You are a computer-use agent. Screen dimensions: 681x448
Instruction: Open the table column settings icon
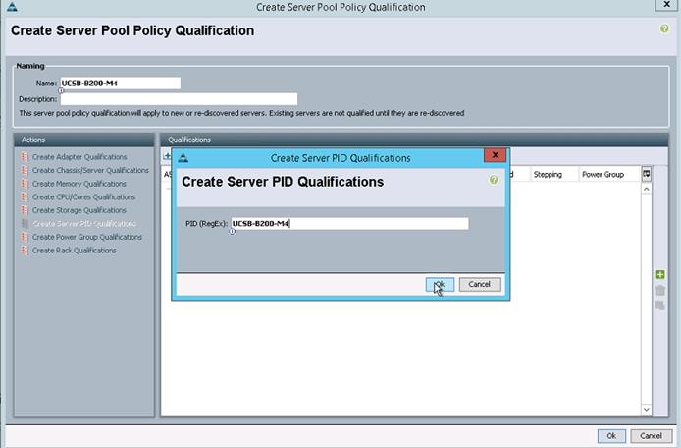click(x=647, y=174)
